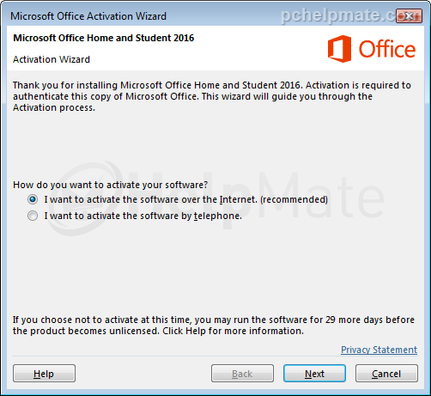Screen dimensions: 431x396
Task: Click the 'activate the software by telephone' label
Action: pos(143,216)
